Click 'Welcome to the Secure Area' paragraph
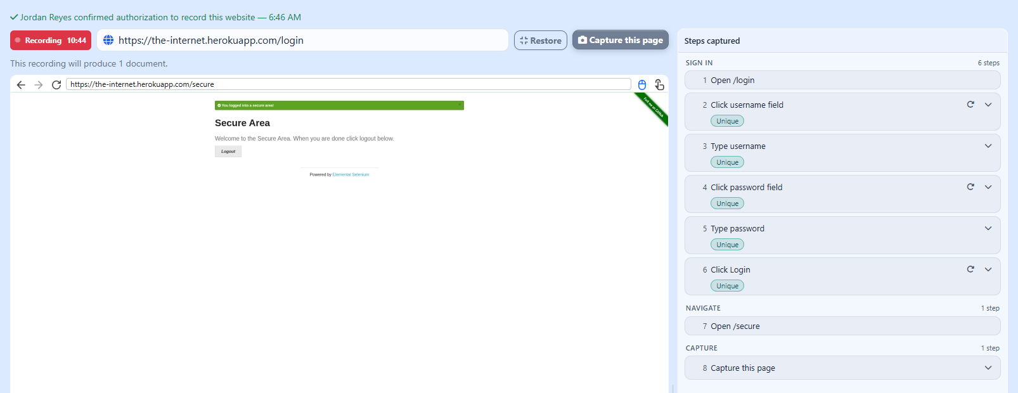The height and width of the screenshot is (393, 1018). click(x=304, y=138)
